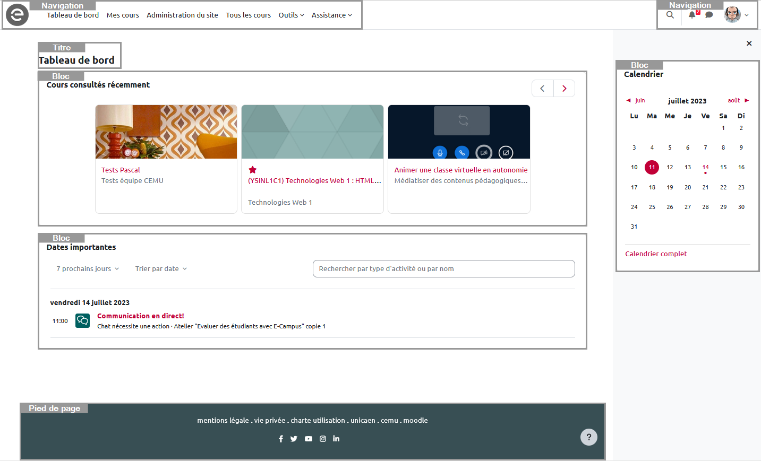Screen dimensions: 761x461
Task: Open the Instagram footer icon
Action: pos(323,439)
